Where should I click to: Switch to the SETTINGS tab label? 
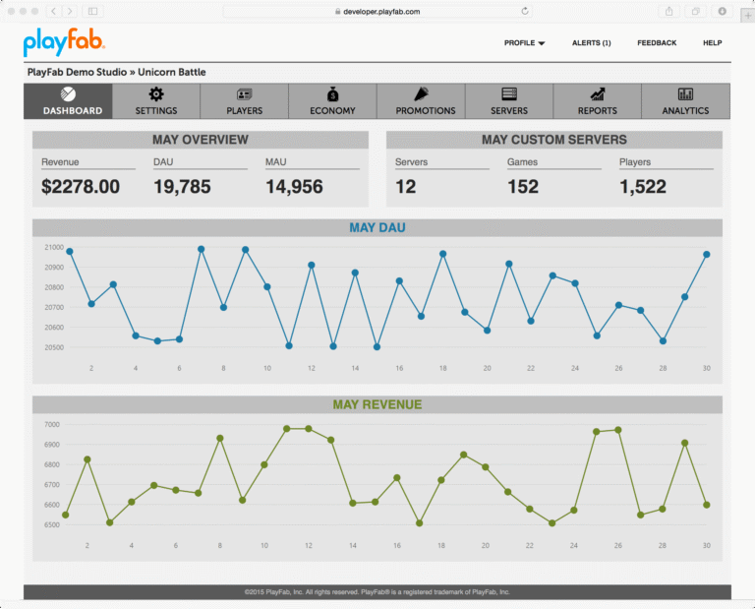coord(156,111)
